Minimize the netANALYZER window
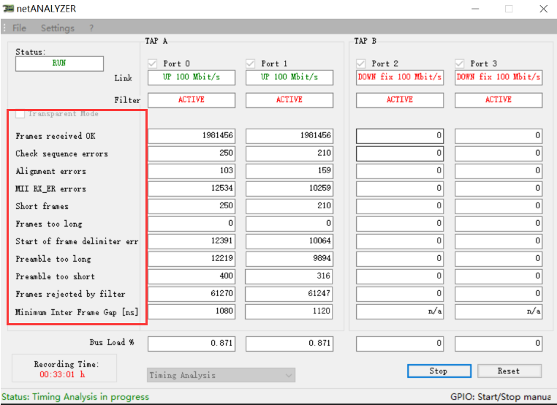 (475, 9)
